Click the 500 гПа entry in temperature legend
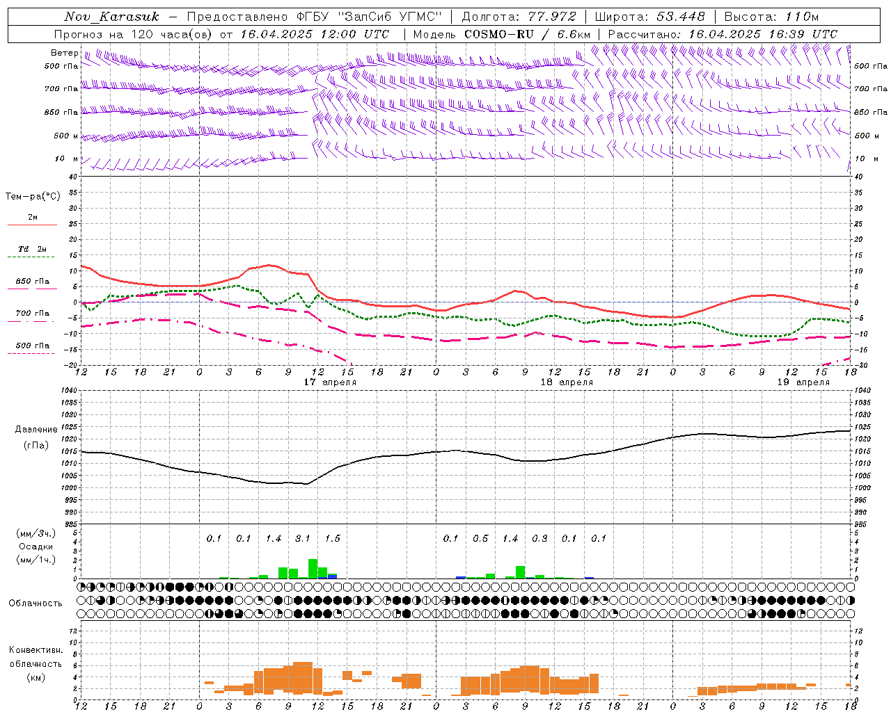The image size is (891, 712). click(x=33, y=346)
